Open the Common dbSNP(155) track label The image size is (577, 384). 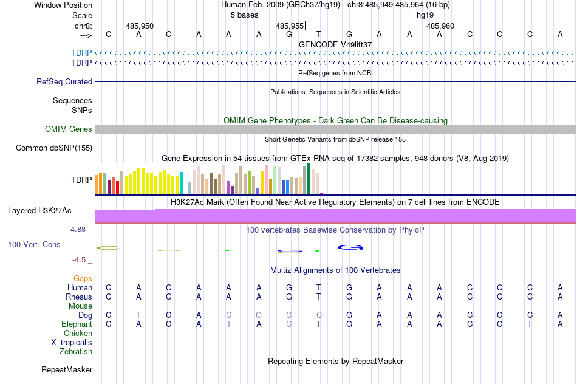point(53,148)
